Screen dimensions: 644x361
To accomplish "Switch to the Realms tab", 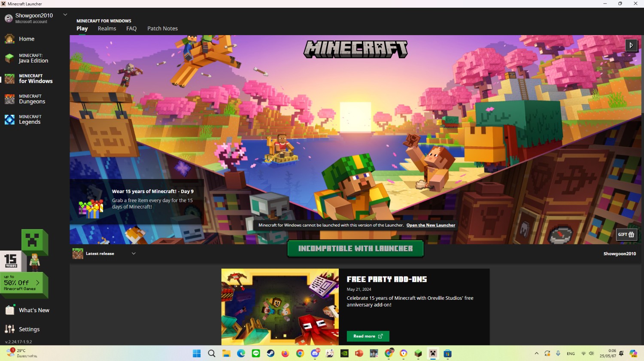I will pyautogui.click(x=107, y=29).
